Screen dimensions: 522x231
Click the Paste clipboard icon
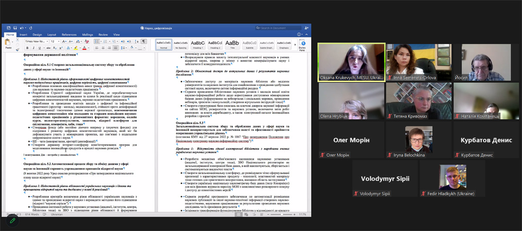click(x=8, y=43)
